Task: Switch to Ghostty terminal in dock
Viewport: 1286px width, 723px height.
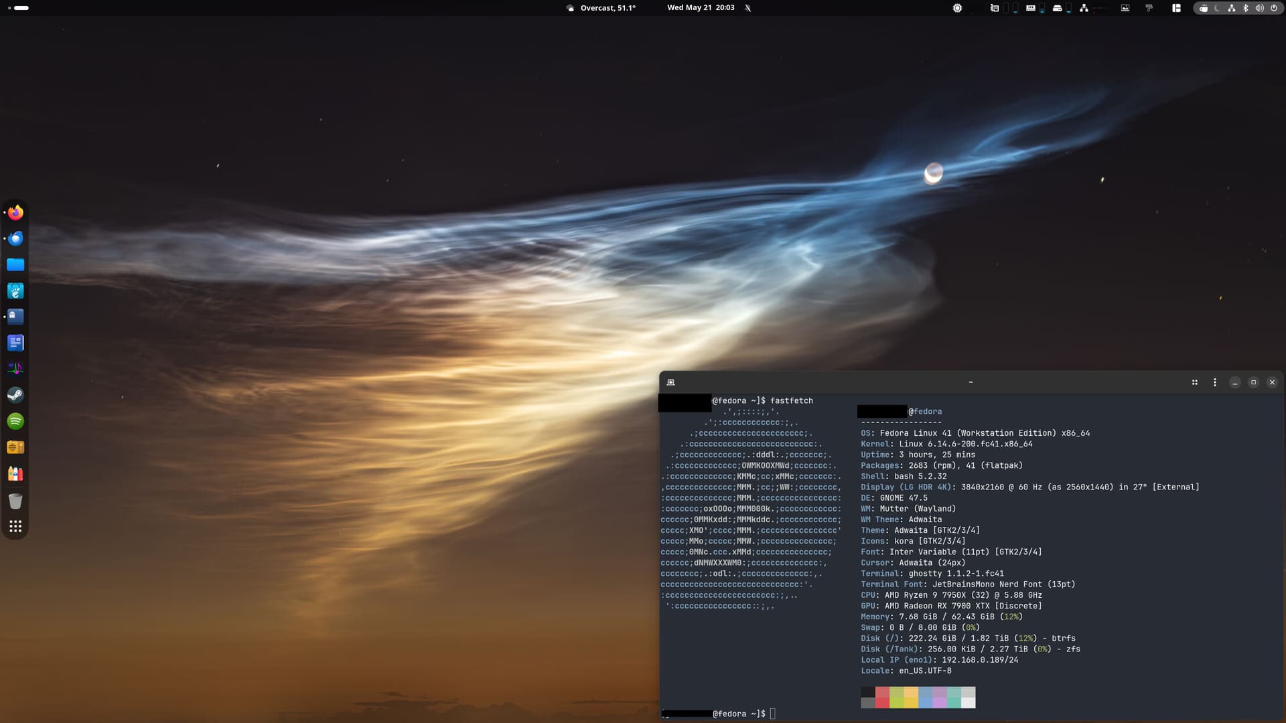Action: (x=15, y=317)
